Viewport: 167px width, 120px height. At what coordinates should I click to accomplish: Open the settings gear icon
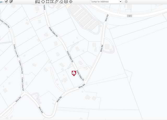click(126, 2)
